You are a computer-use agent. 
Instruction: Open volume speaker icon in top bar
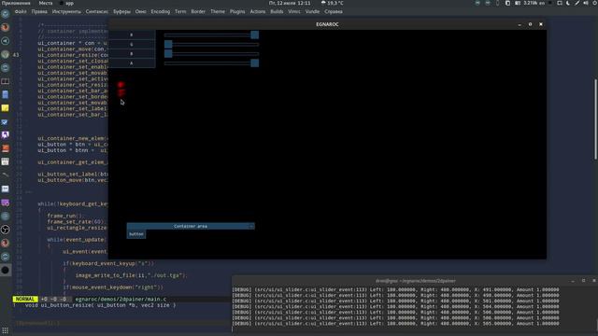coord(586,3)
